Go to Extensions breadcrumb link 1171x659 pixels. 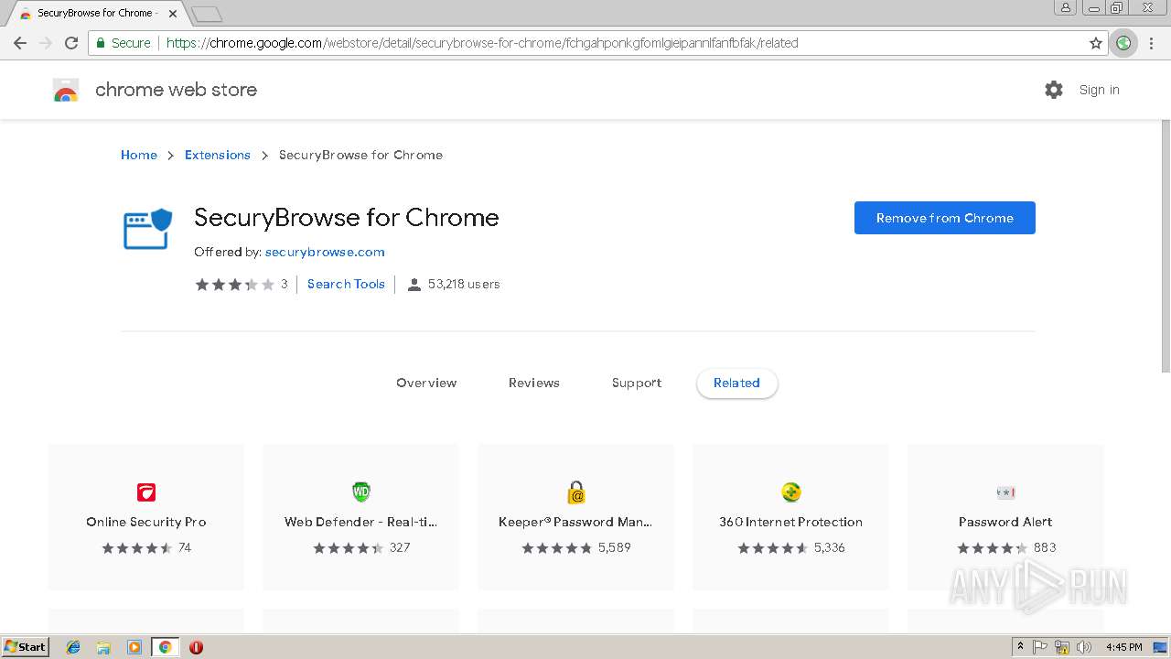coord(218,155)
